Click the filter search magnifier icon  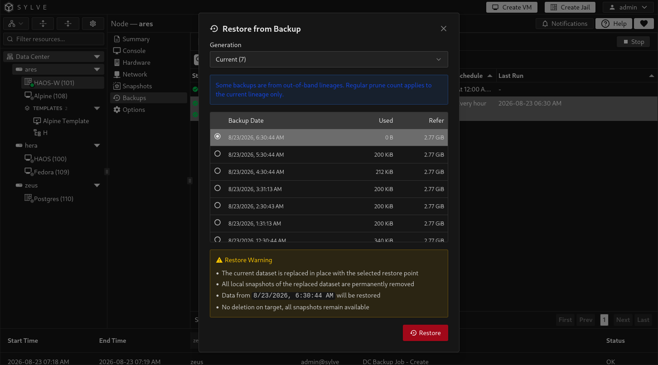(10, 39)
